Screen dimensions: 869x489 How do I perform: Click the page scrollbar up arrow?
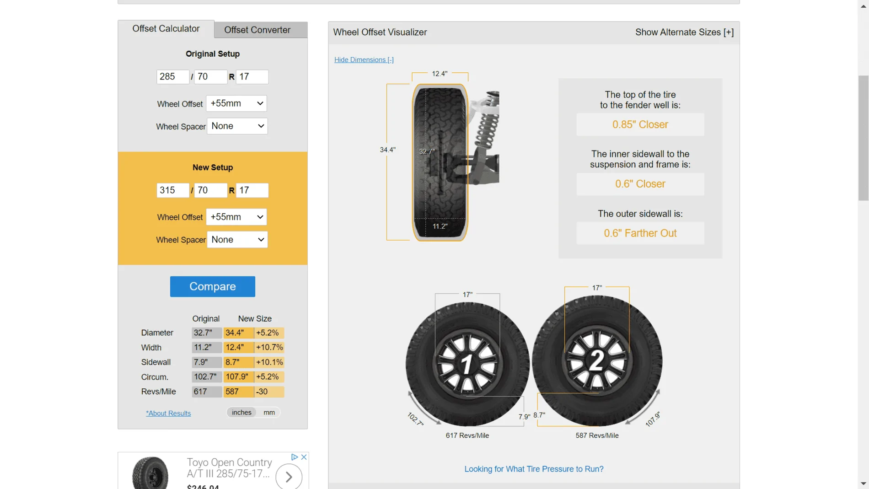pos(863,6)
